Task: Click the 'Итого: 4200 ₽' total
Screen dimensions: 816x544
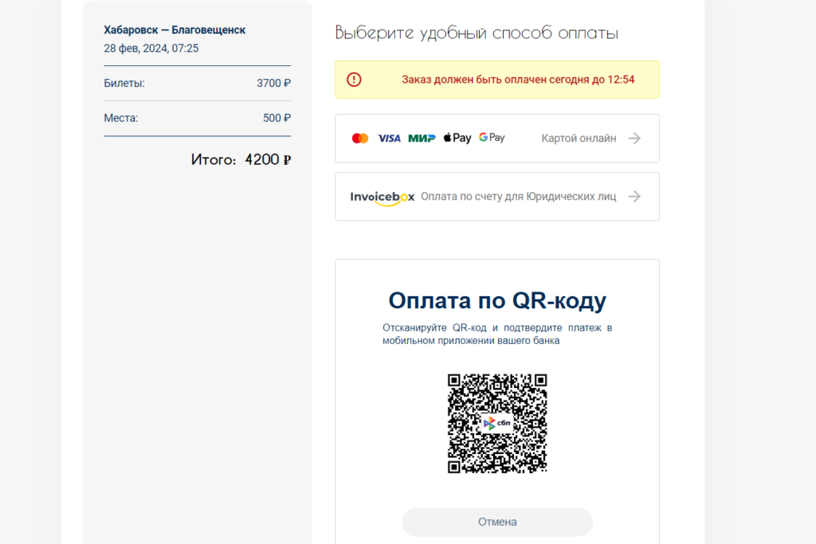Action: coord(241,159)
